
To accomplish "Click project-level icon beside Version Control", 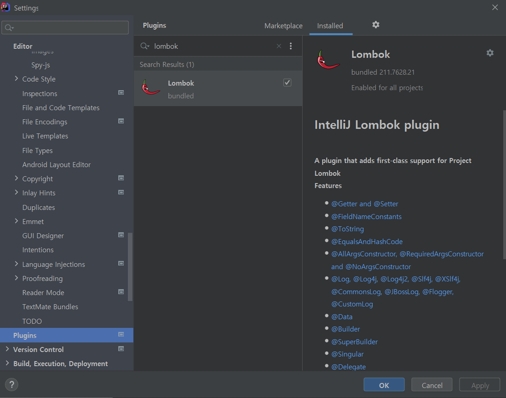I will (121, 348).
